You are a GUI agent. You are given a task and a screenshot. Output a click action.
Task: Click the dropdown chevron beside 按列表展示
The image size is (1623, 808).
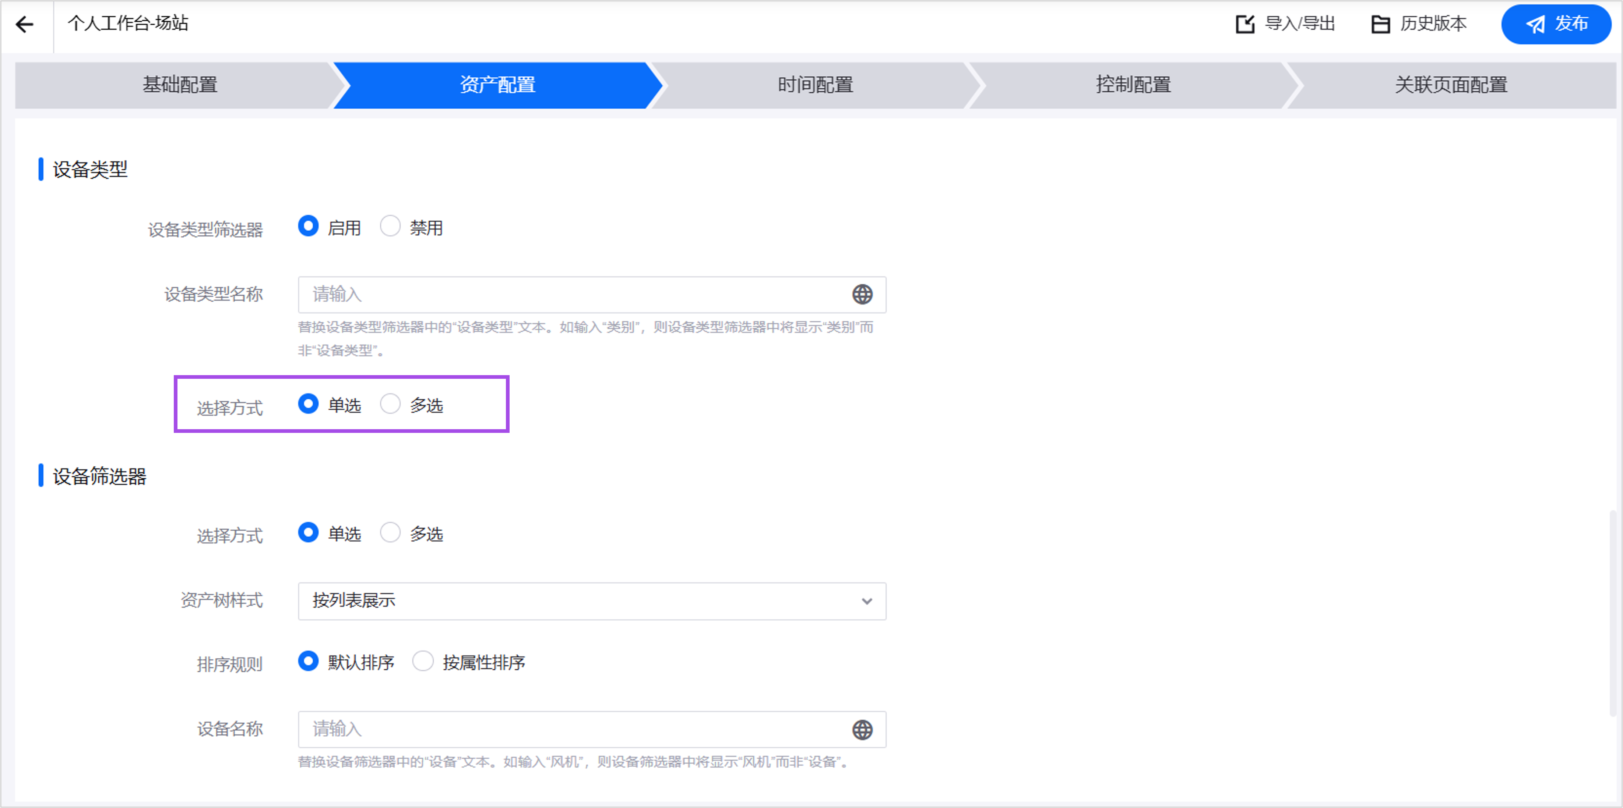(867, 601)
